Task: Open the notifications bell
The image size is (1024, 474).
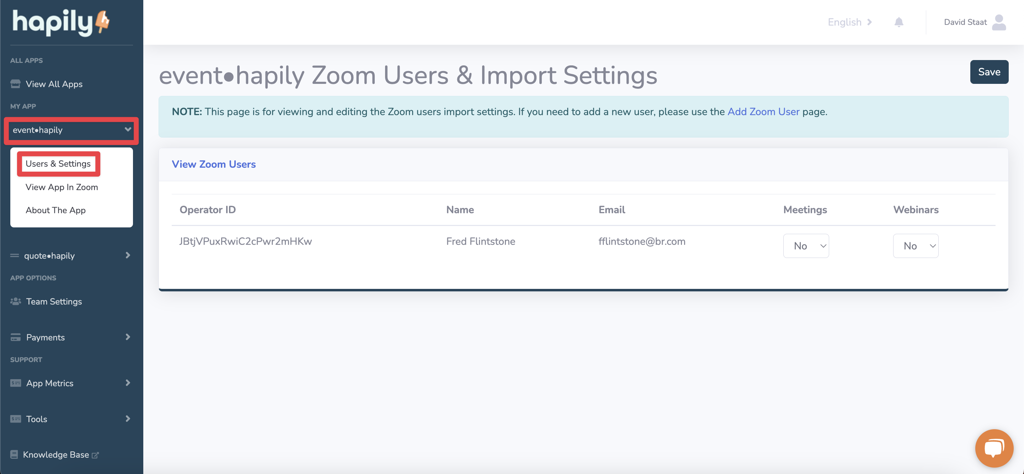Action: [898, 22]
